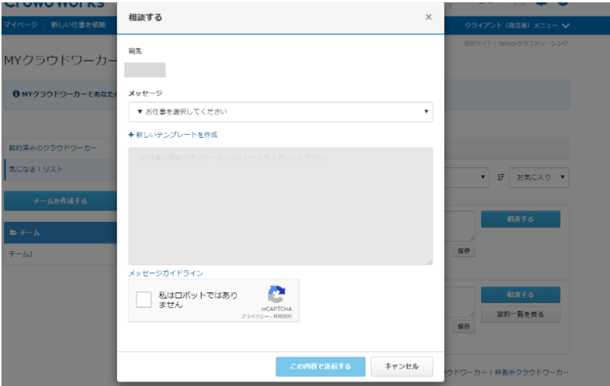Click the reCAPTCHA logo icon

tap(276, 295)
